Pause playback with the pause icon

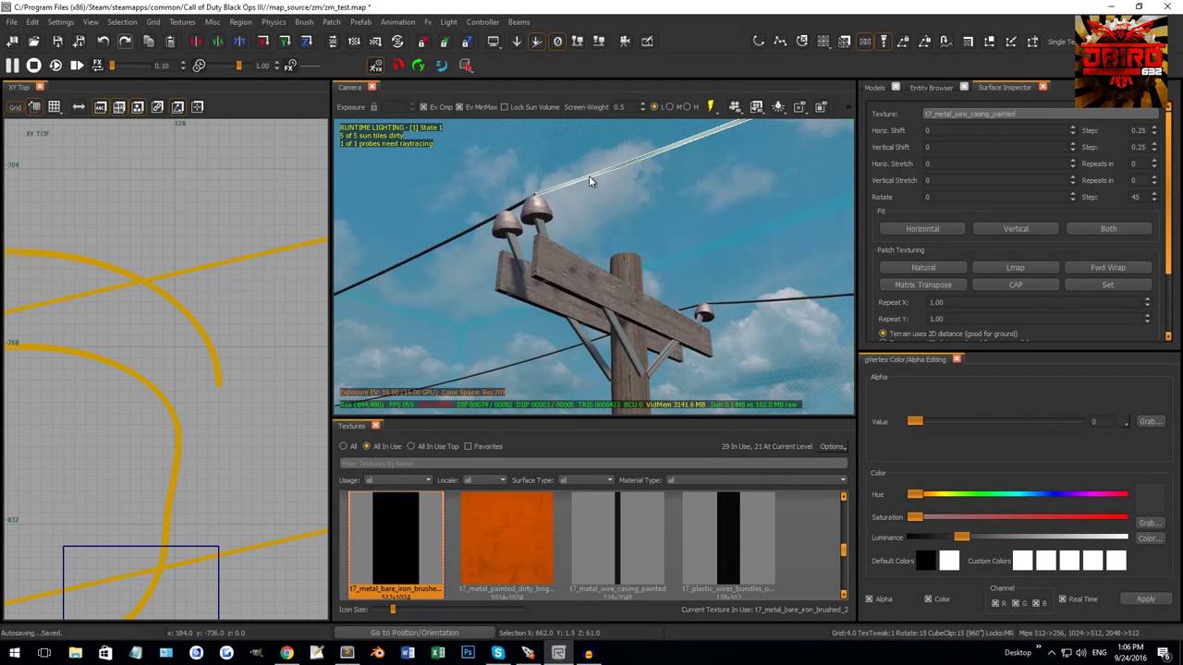click(x=12, y=66)
